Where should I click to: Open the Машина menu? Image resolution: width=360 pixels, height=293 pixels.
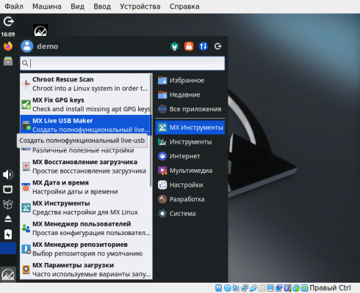point(47,7)
